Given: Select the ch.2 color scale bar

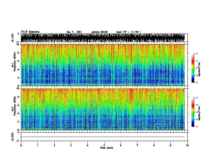Looking at the screenshot, I should [193, 112].
